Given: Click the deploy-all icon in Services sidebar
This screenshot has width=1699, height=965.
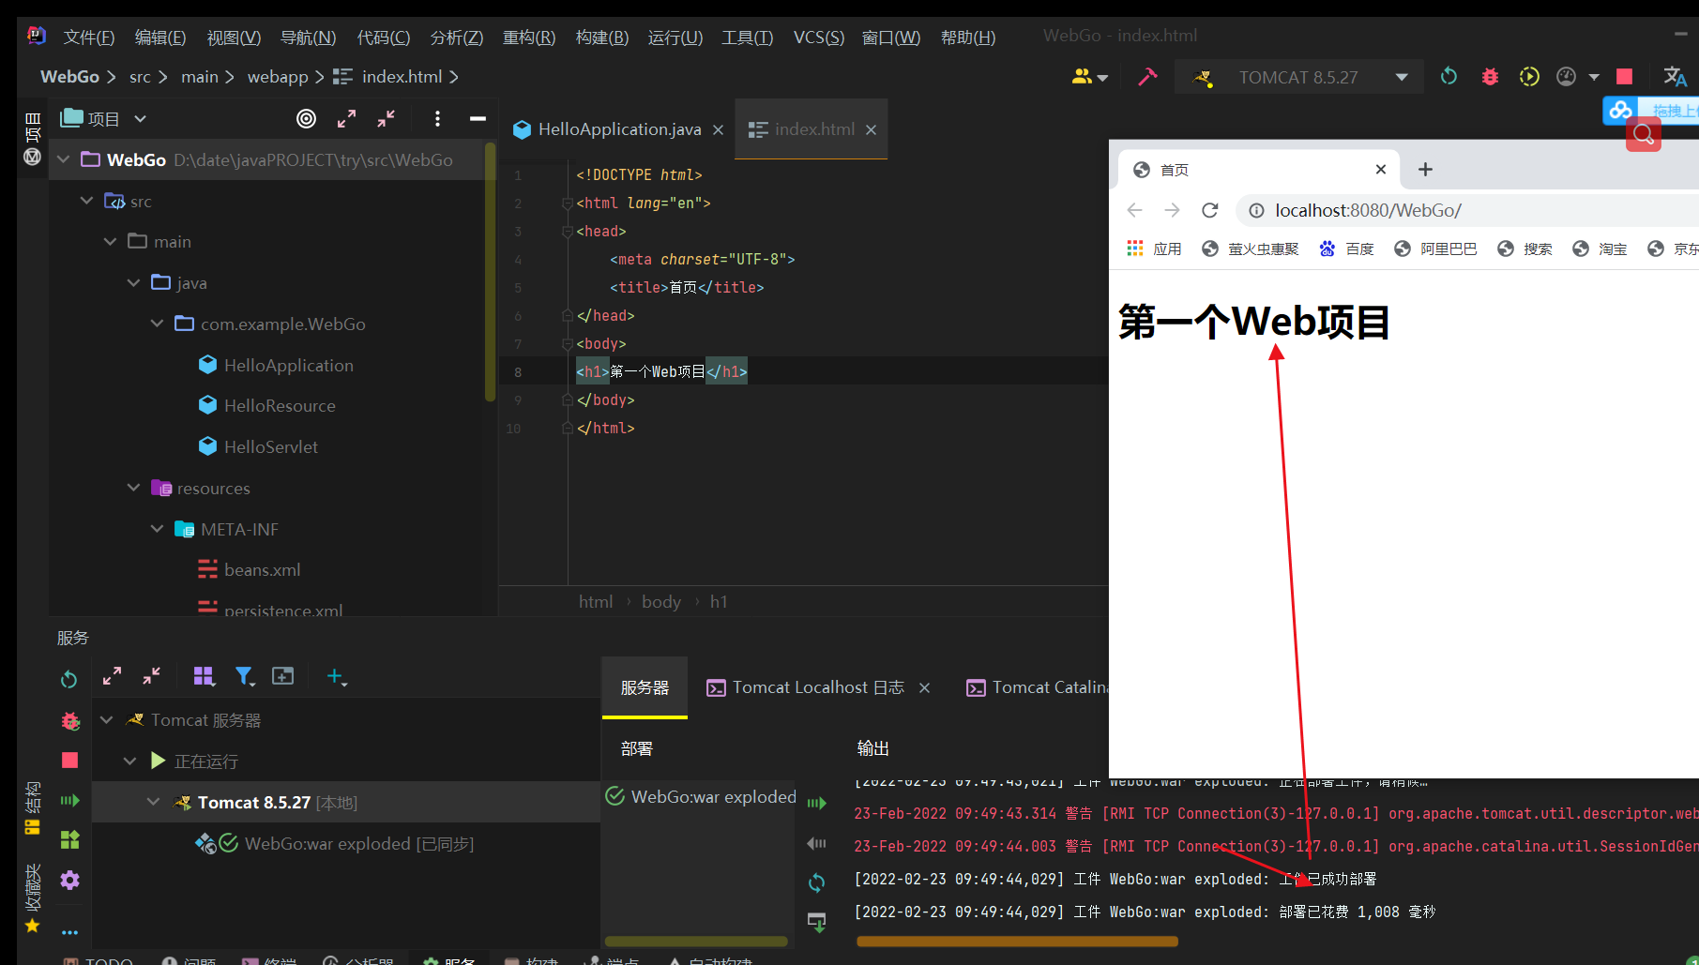Looking at the screenshot, I should [x=69, y=800].
